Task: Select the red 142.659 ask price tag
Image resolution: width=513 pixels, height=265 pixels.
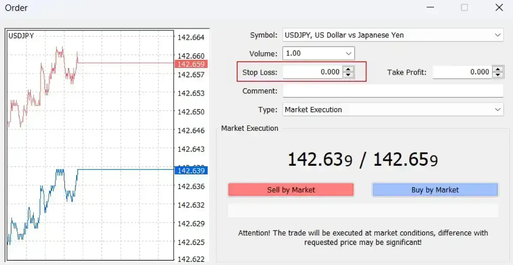Action: [x=191, y=64]
